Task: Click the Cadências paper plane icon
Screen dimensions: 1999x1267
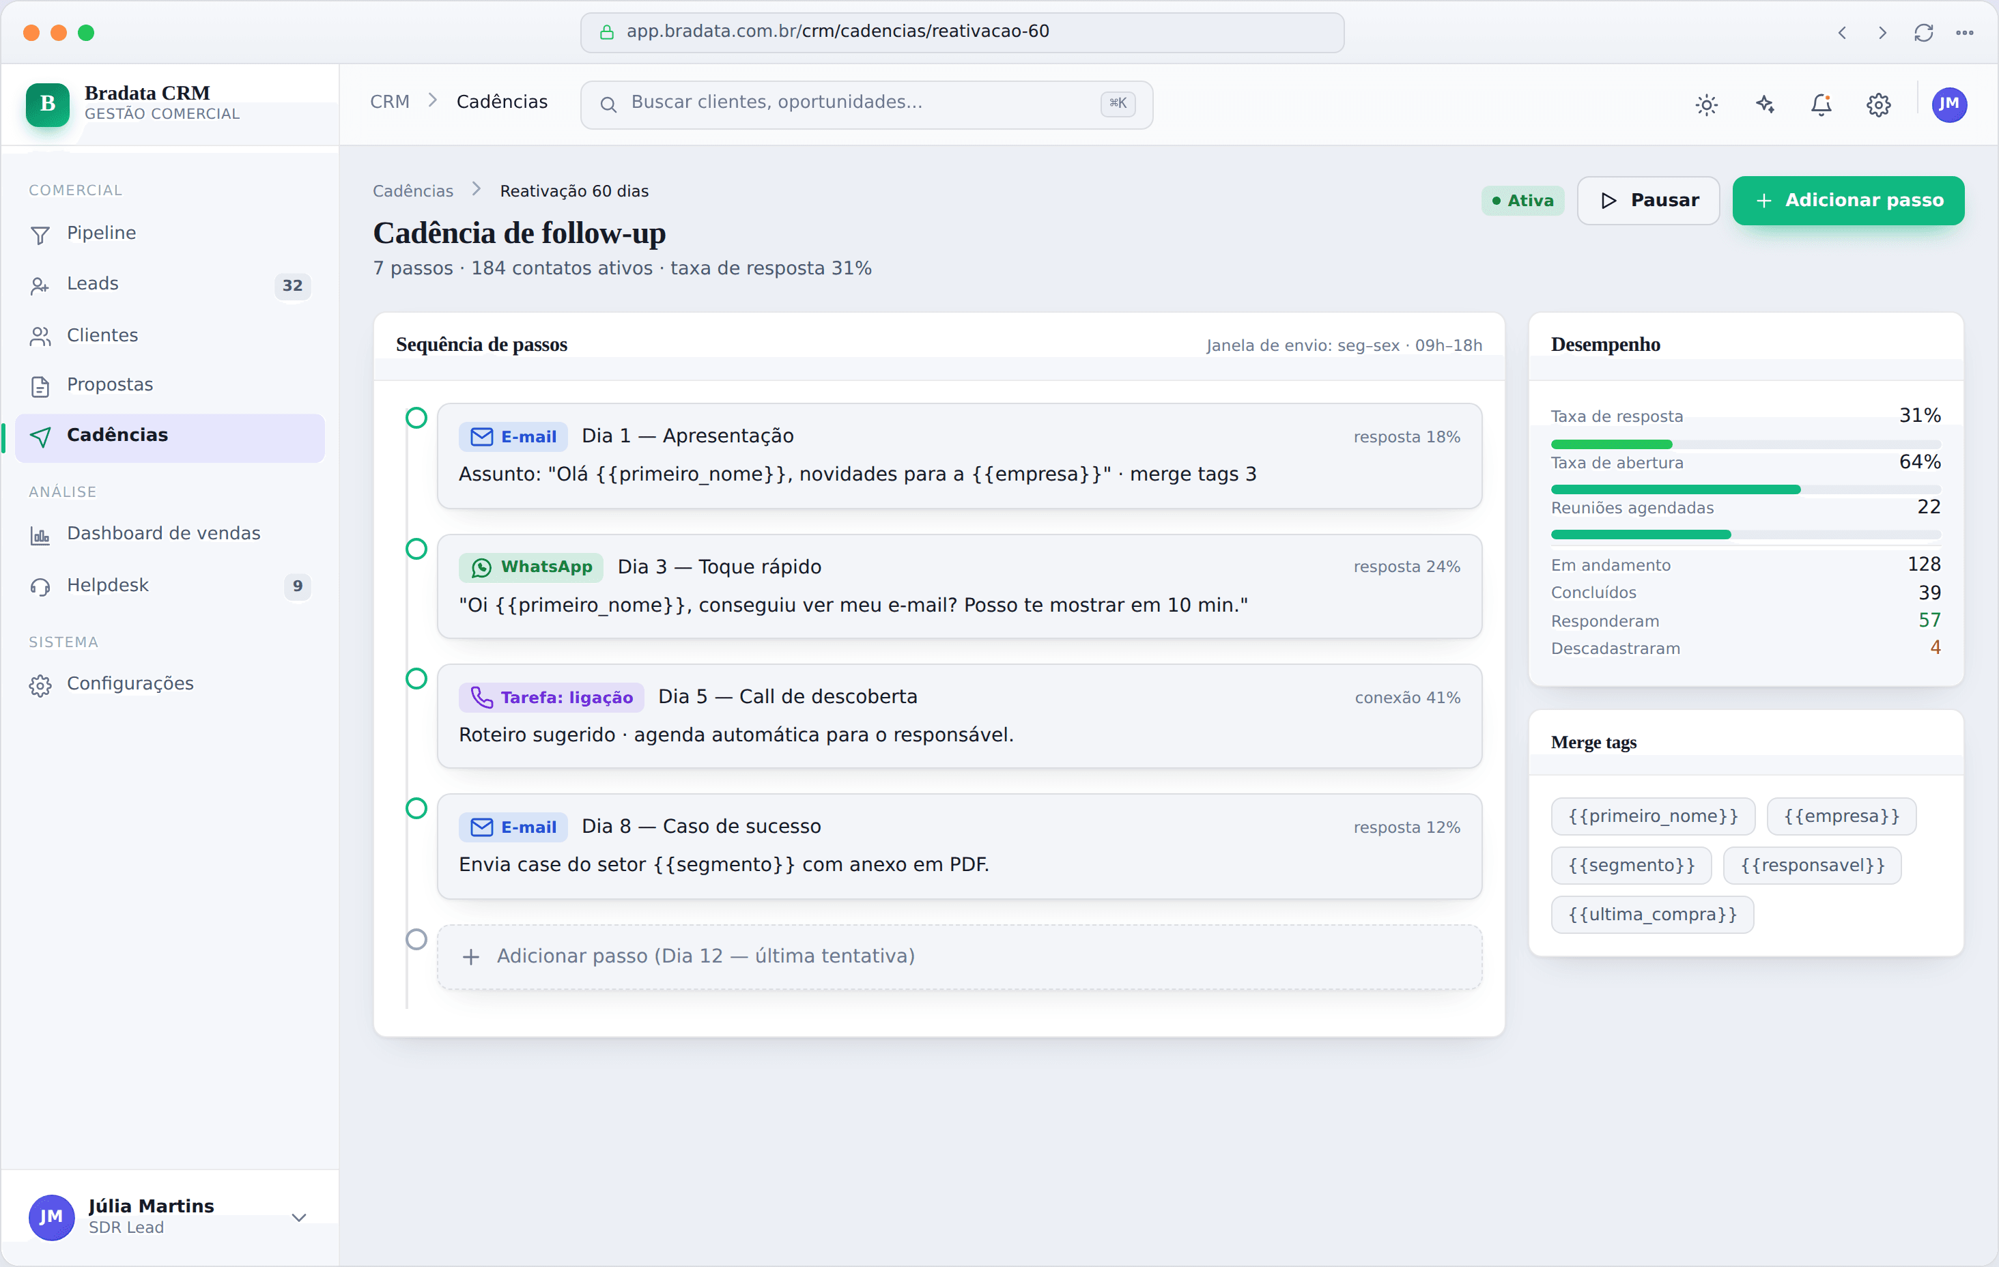Action: coord(40,437)
